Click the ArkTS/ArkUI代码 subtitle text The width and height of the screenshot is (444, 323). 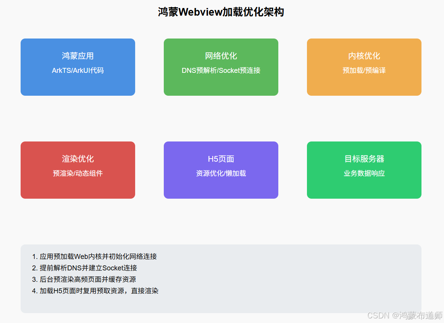tap(78, 71)
